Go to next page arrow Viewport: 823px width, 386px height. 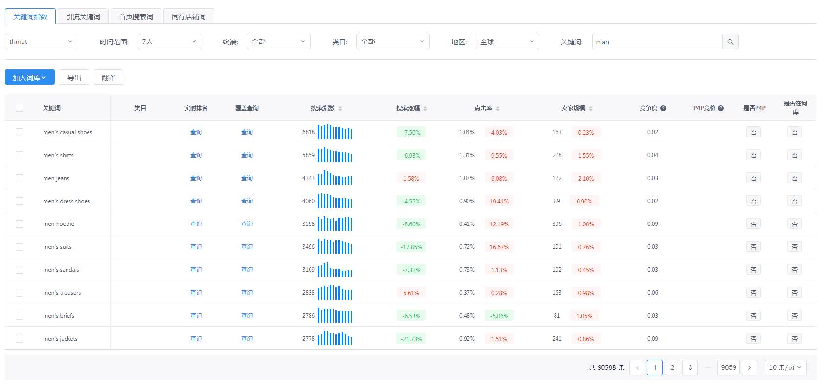pos(749,367)
